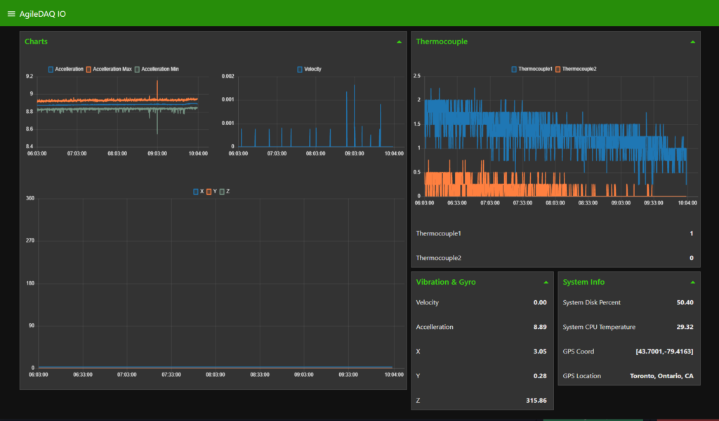
Task: Click the X series legend square
Action: coord(195,190)
